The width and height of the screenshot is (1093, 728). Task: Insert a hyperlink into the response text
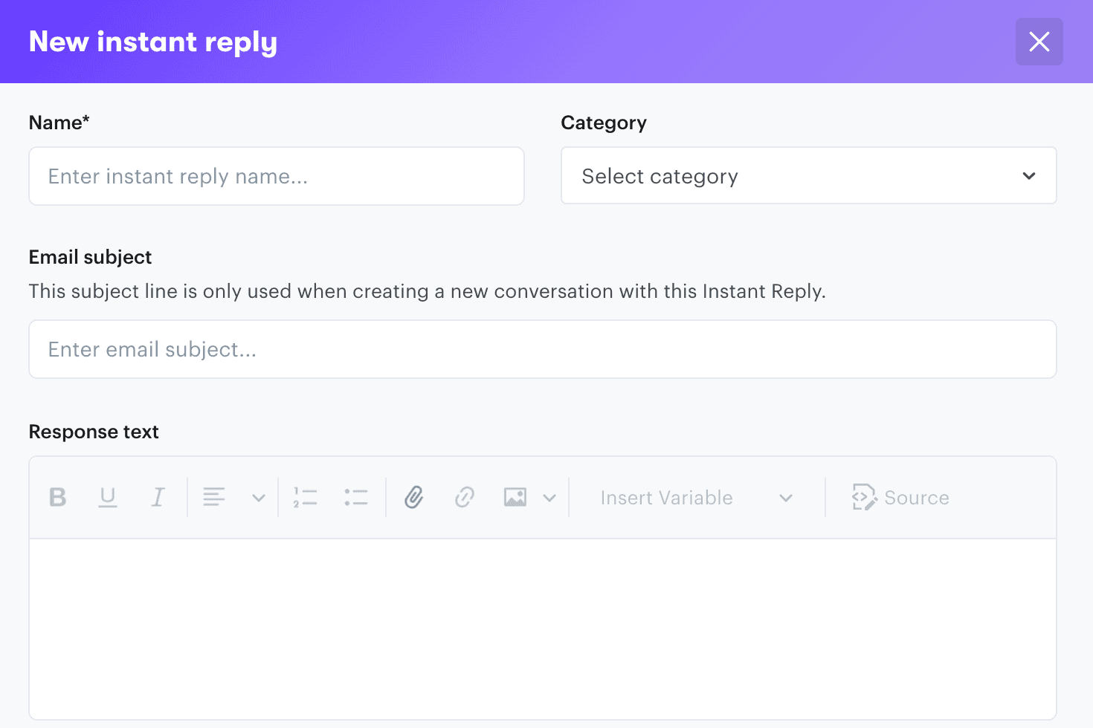click(464, 497)
